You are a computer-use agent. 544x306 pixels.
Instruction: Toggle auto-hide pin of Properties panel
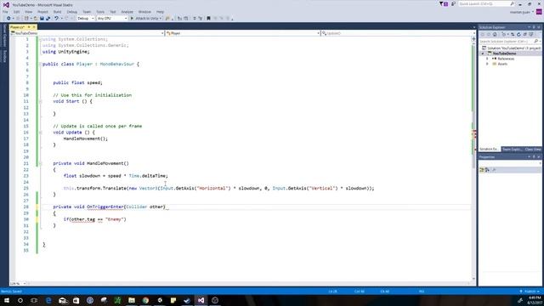pyautogui.click(x=534, y=157)
